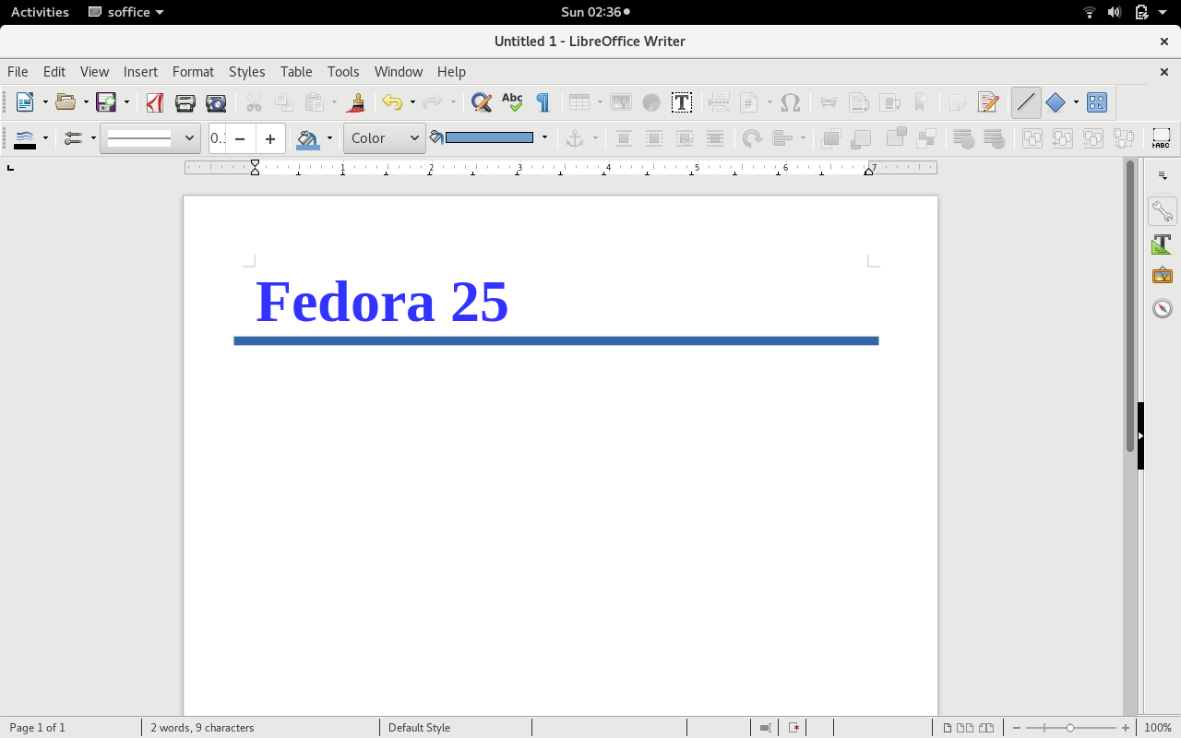Open the Table menu
This screenshot has width=1181, height=738.
pyautogui.click(x=296, y=72)
